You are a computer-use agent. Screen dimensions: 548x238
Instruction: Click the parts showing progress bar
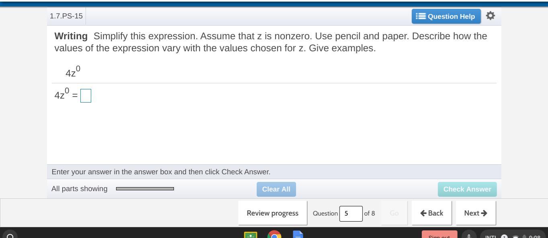pyautogui.click(x=145, y=189)
